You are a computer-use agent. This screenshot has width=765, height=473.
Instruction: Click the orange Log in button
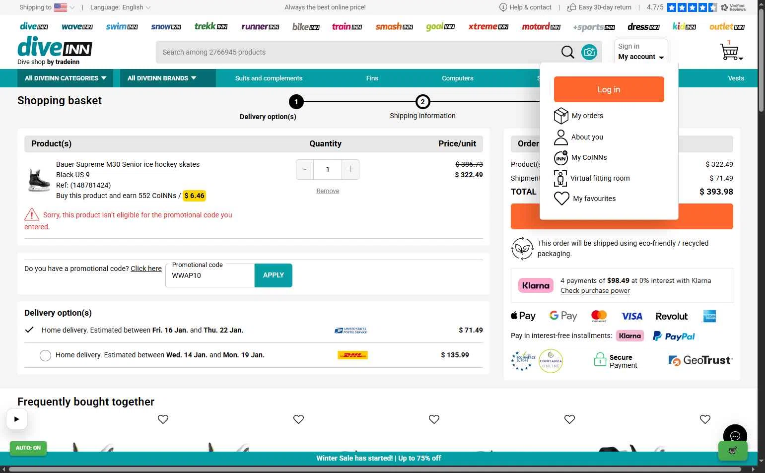pyautogui.click(x=609, y=89)
